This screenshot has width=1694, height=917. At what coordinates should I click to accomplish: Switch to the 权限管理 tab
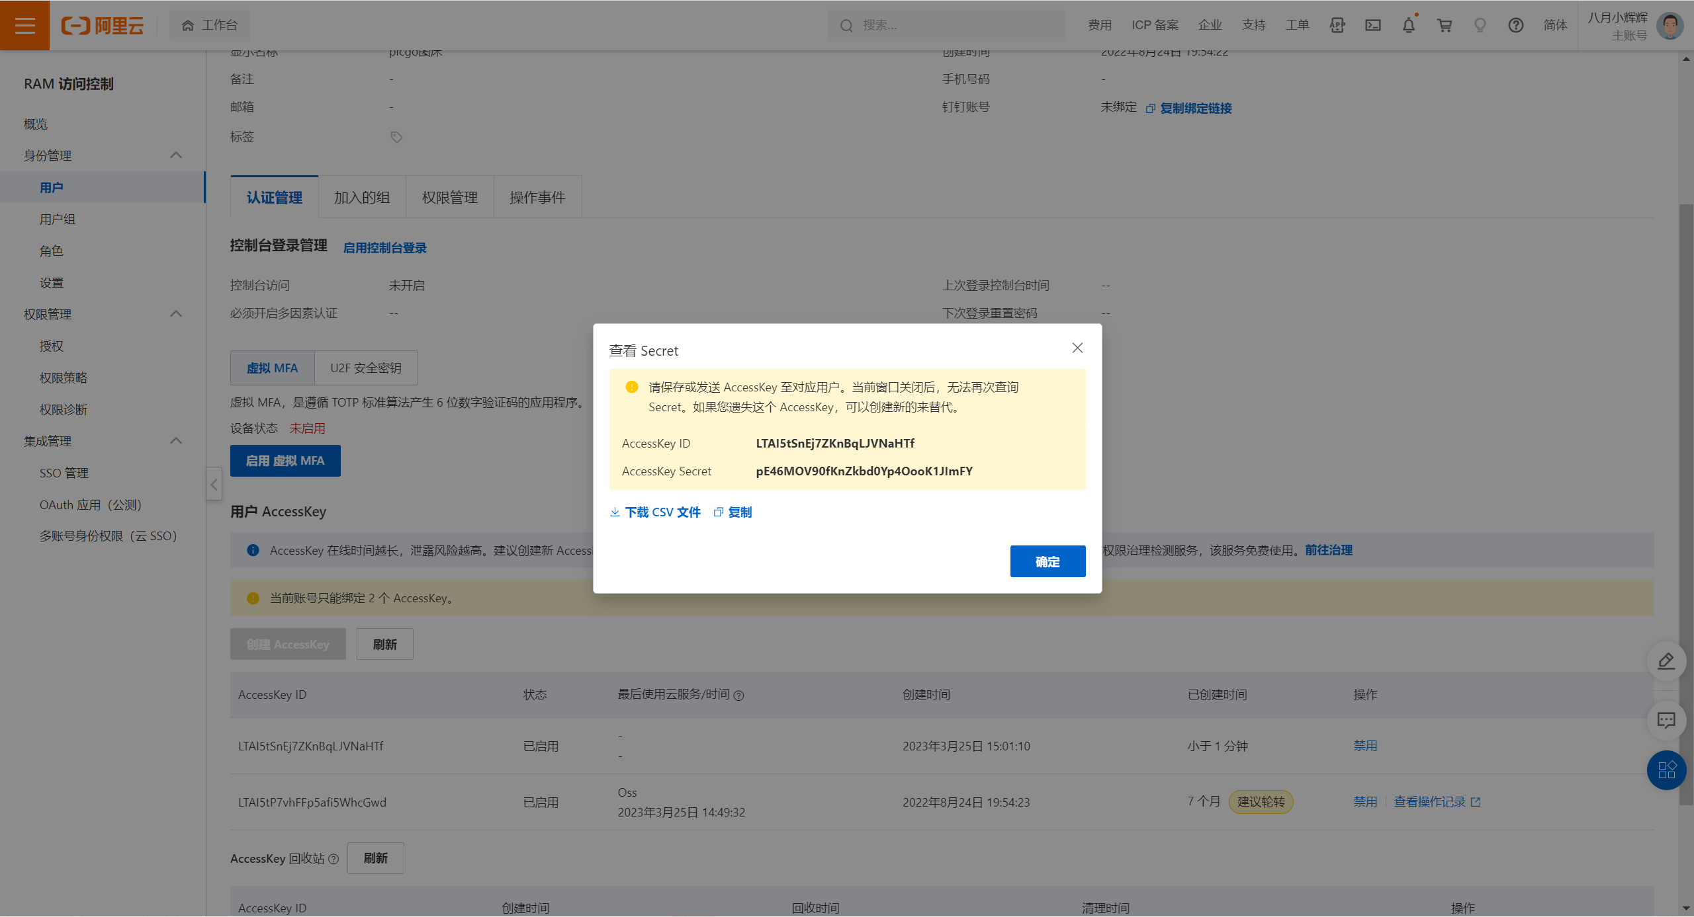click(449, 198)
